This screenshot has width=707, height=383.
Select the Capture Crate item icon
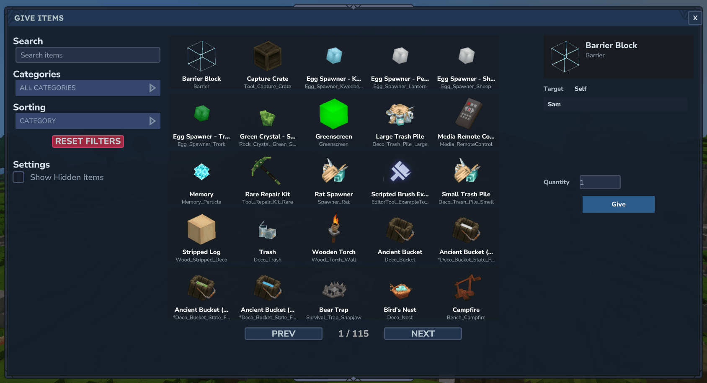pos(267,57)
